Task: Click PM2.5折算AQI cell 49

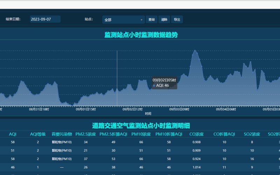Action: coord(113,142)
